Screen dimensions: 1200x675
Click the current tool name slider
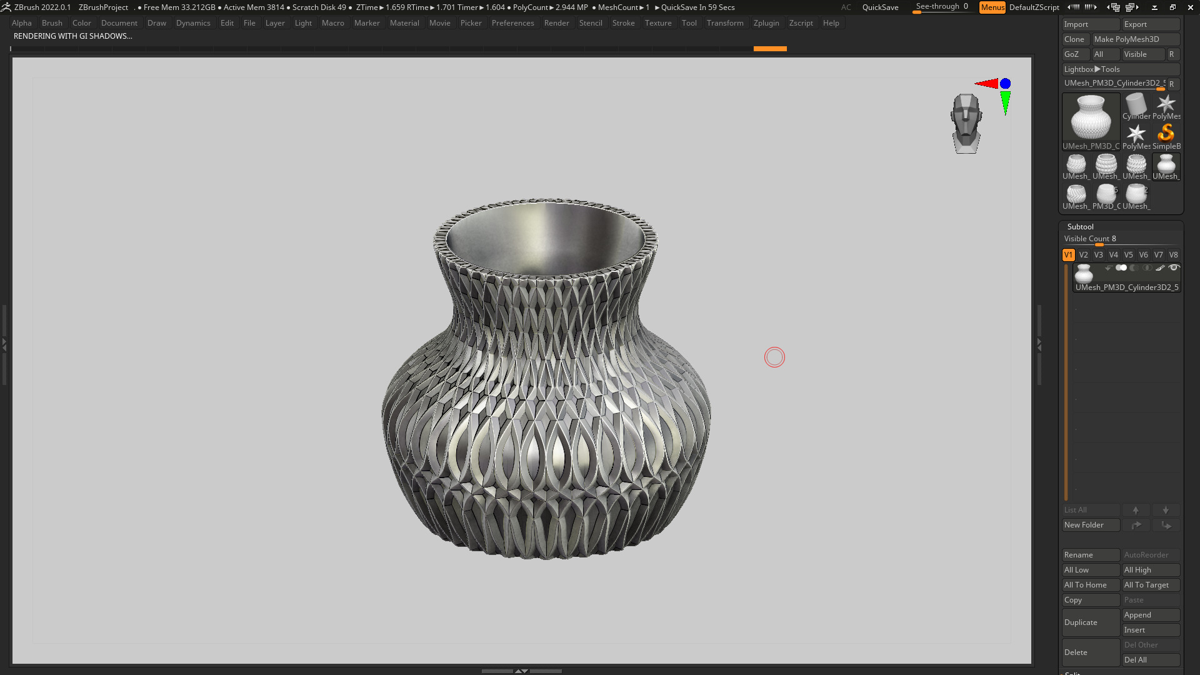(1114, 84)
